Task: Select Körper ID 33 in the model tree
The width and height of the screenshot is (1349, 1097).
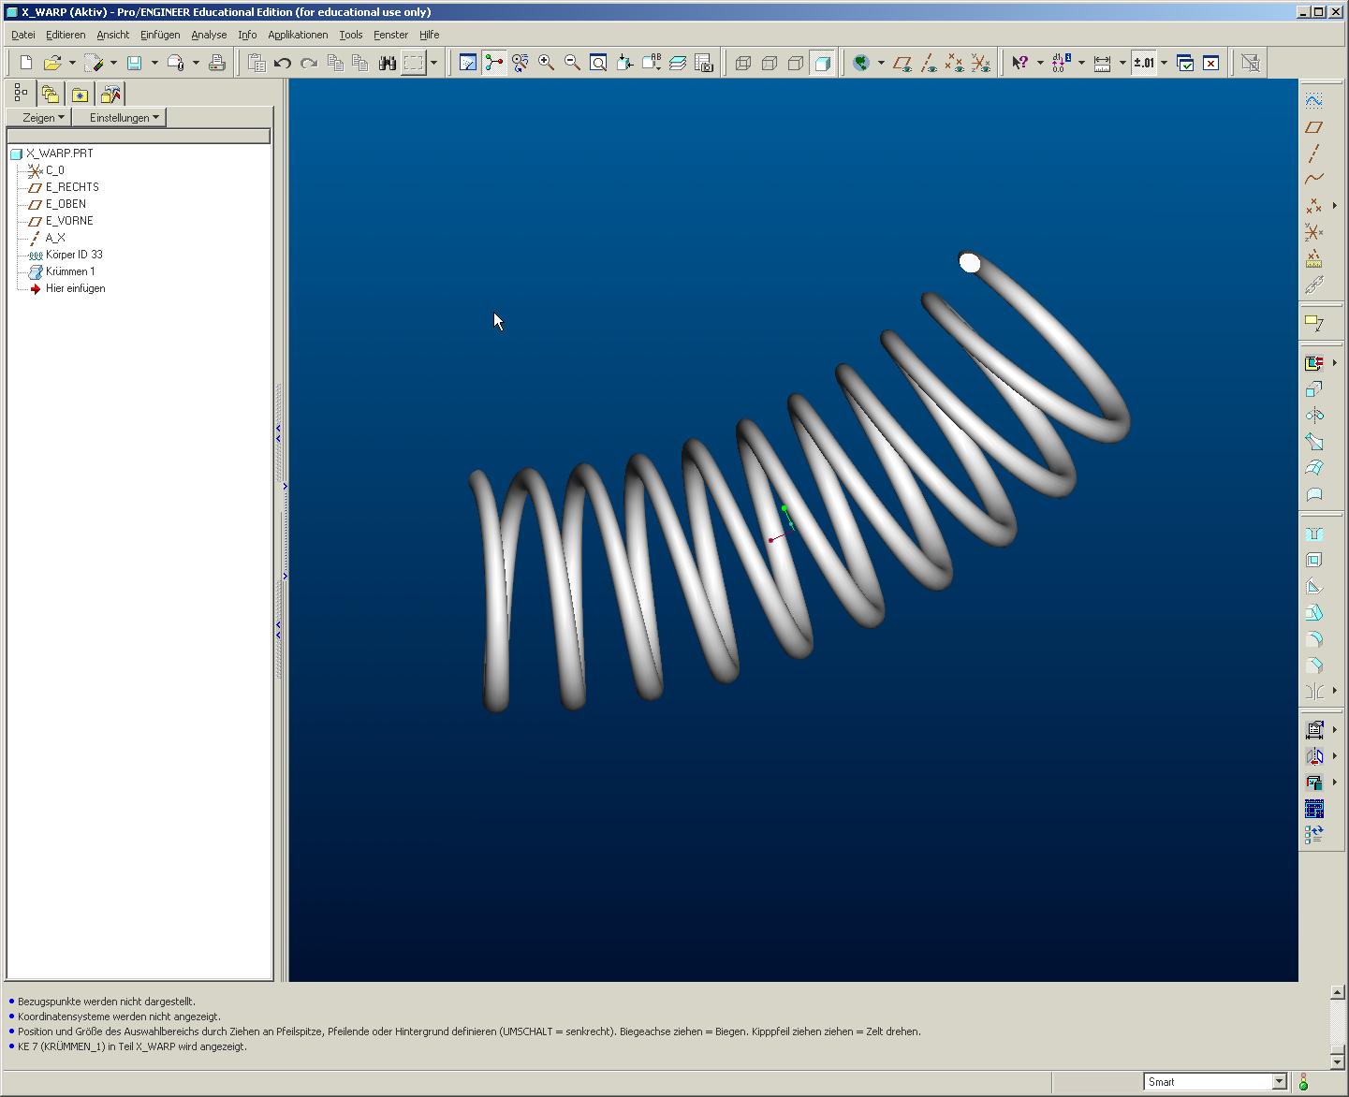Action: [74, 255]
